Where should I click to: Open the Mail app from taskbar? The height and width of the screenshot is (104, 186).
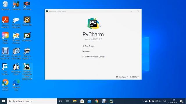[89, 101]
